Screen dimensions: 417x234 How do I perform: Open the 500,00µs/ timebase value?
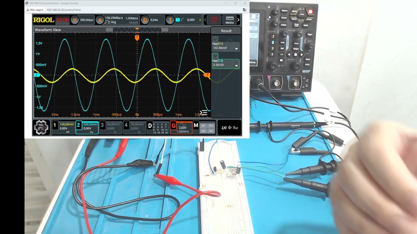click(x=87, y=20)
